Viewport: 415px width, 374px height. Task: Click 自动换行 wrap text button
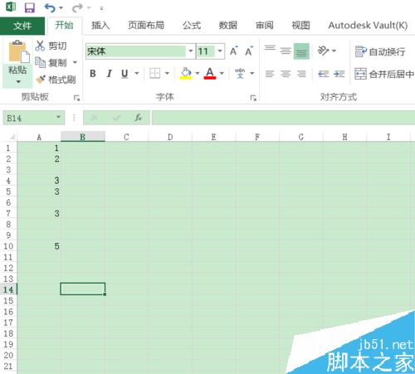(x=380, y=51)
